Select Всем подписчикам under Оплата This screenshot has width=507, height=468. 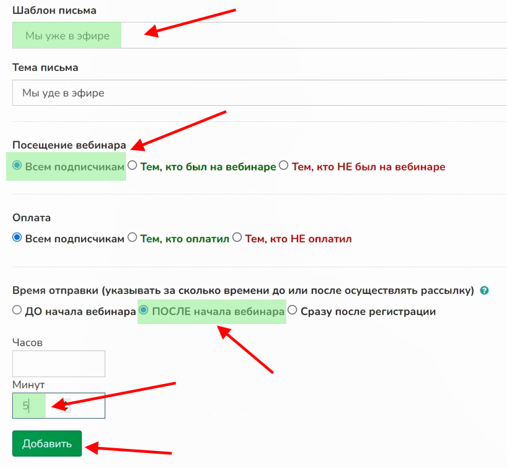point(18,239)
